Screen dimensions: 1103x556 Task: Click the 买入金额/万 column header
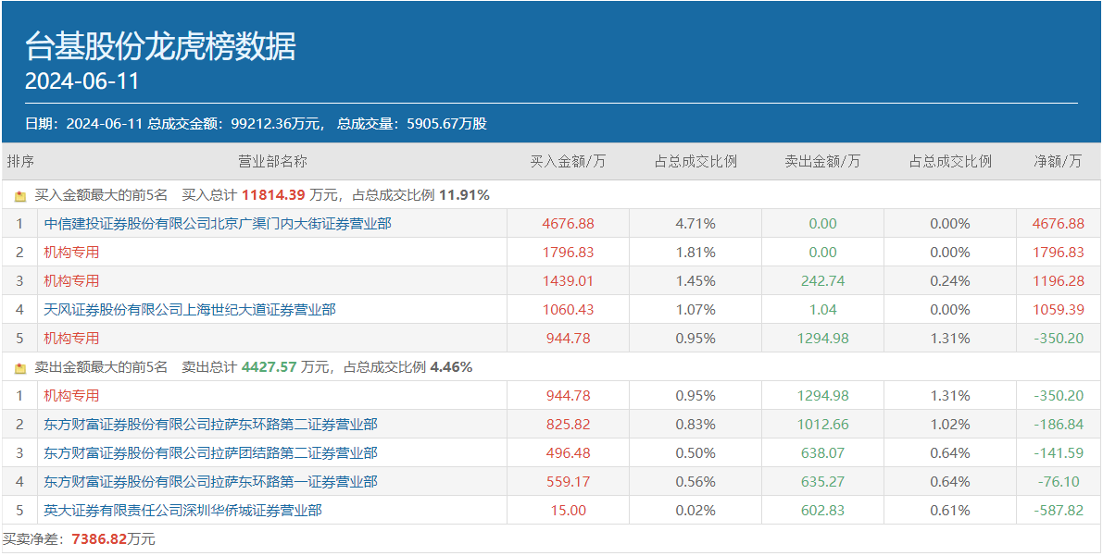568,161
